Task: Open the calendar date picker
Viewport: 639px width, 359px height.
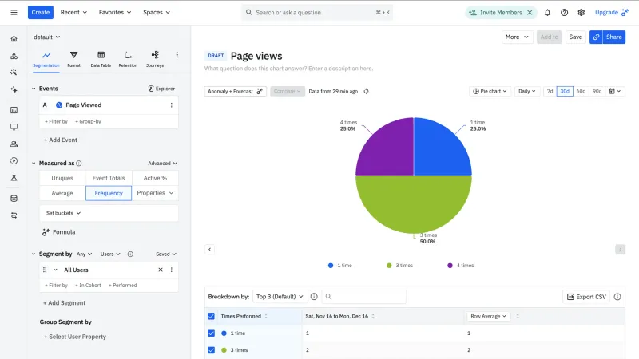Action: tap(615, 91)
